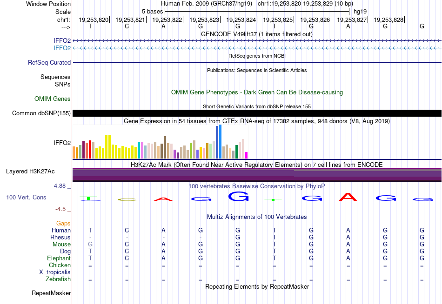
Task: Click position label 19,253,826
Action: pyautogui.click(x=315, y=20)
